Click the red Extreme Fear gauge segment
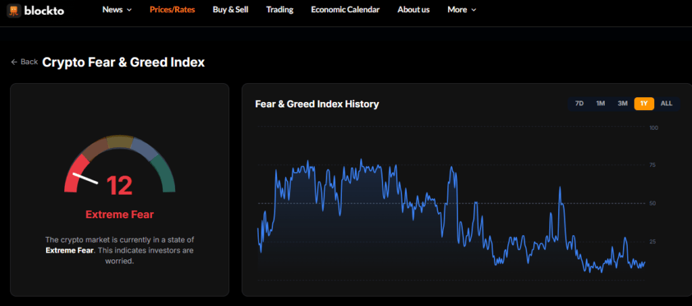 click(x=76, y=174)
